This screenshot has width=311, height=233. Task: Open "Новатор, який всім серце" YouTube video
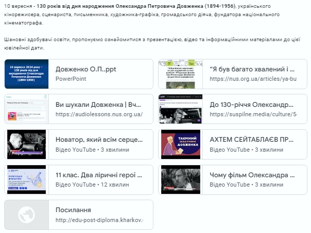coord(99,140)
